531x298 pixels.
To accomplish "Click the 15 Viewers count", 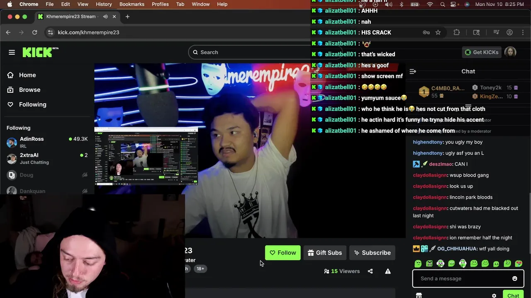I will tap(342, 272).
